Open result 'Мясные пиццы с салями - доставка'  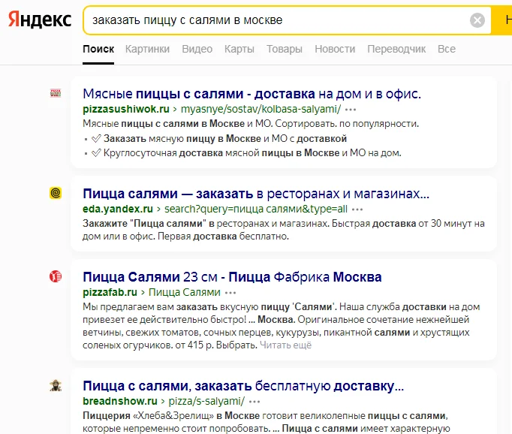pyautogui.click(x=251, y=94)
